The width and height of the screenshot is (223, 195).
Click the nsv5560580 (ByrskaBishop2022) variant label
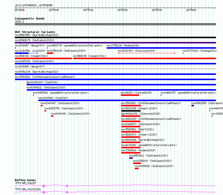point(37,35)
